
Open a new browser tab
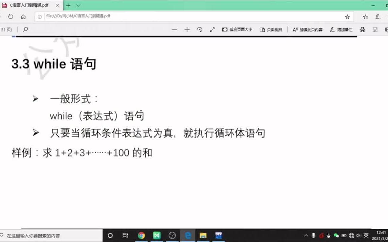(x=69, y=5)
